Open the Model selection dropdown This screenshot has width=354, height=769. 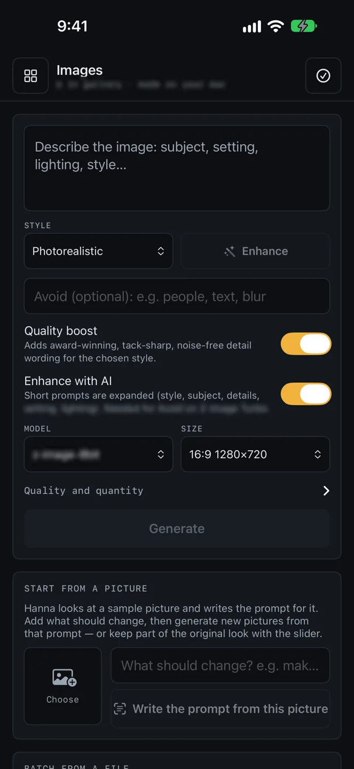(99, 454)
